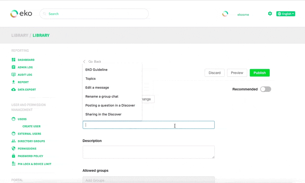305x183 pixels.
Task: Click the Permissions shield icon
Action: pyautogui.click(x=14, y=149)
